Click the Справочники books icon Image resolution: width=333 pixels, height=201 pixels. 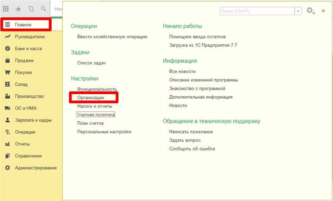click(x=8, y=156)
